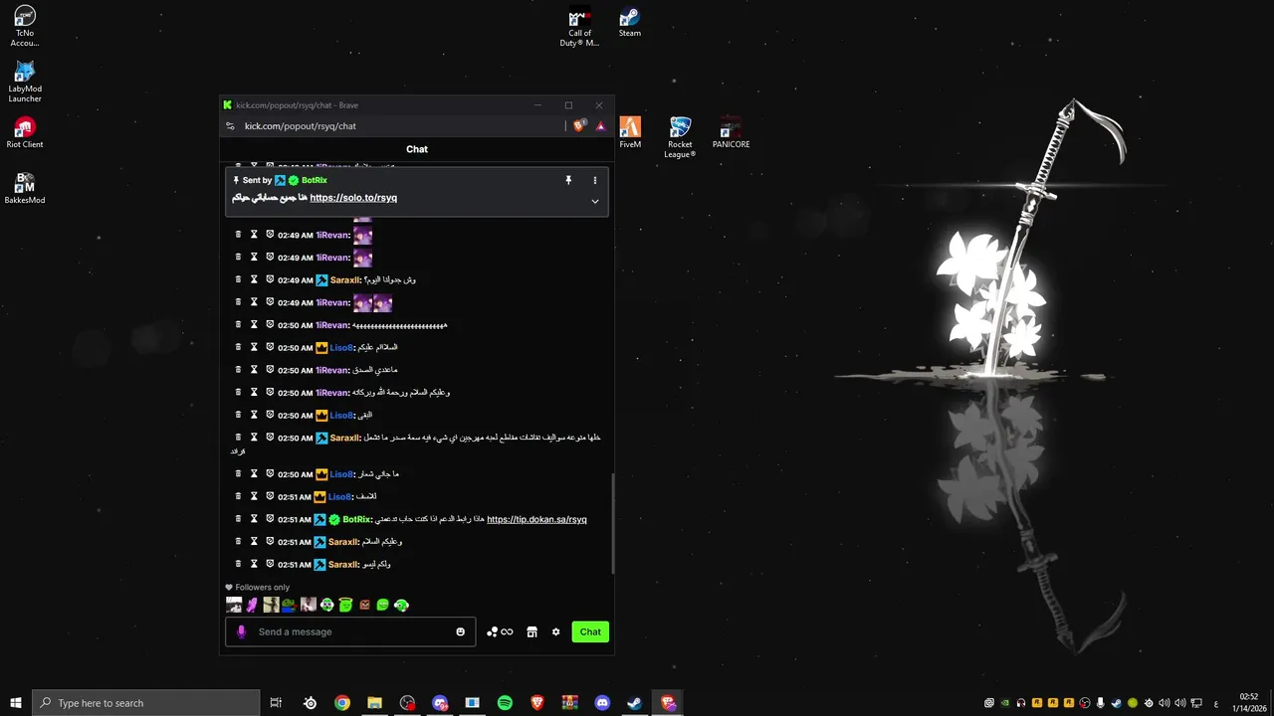The width and height of the screenshot is (1274, 716).
Task: Click the BotRix username at 02:51 AM
Action: tap(356, 519)
